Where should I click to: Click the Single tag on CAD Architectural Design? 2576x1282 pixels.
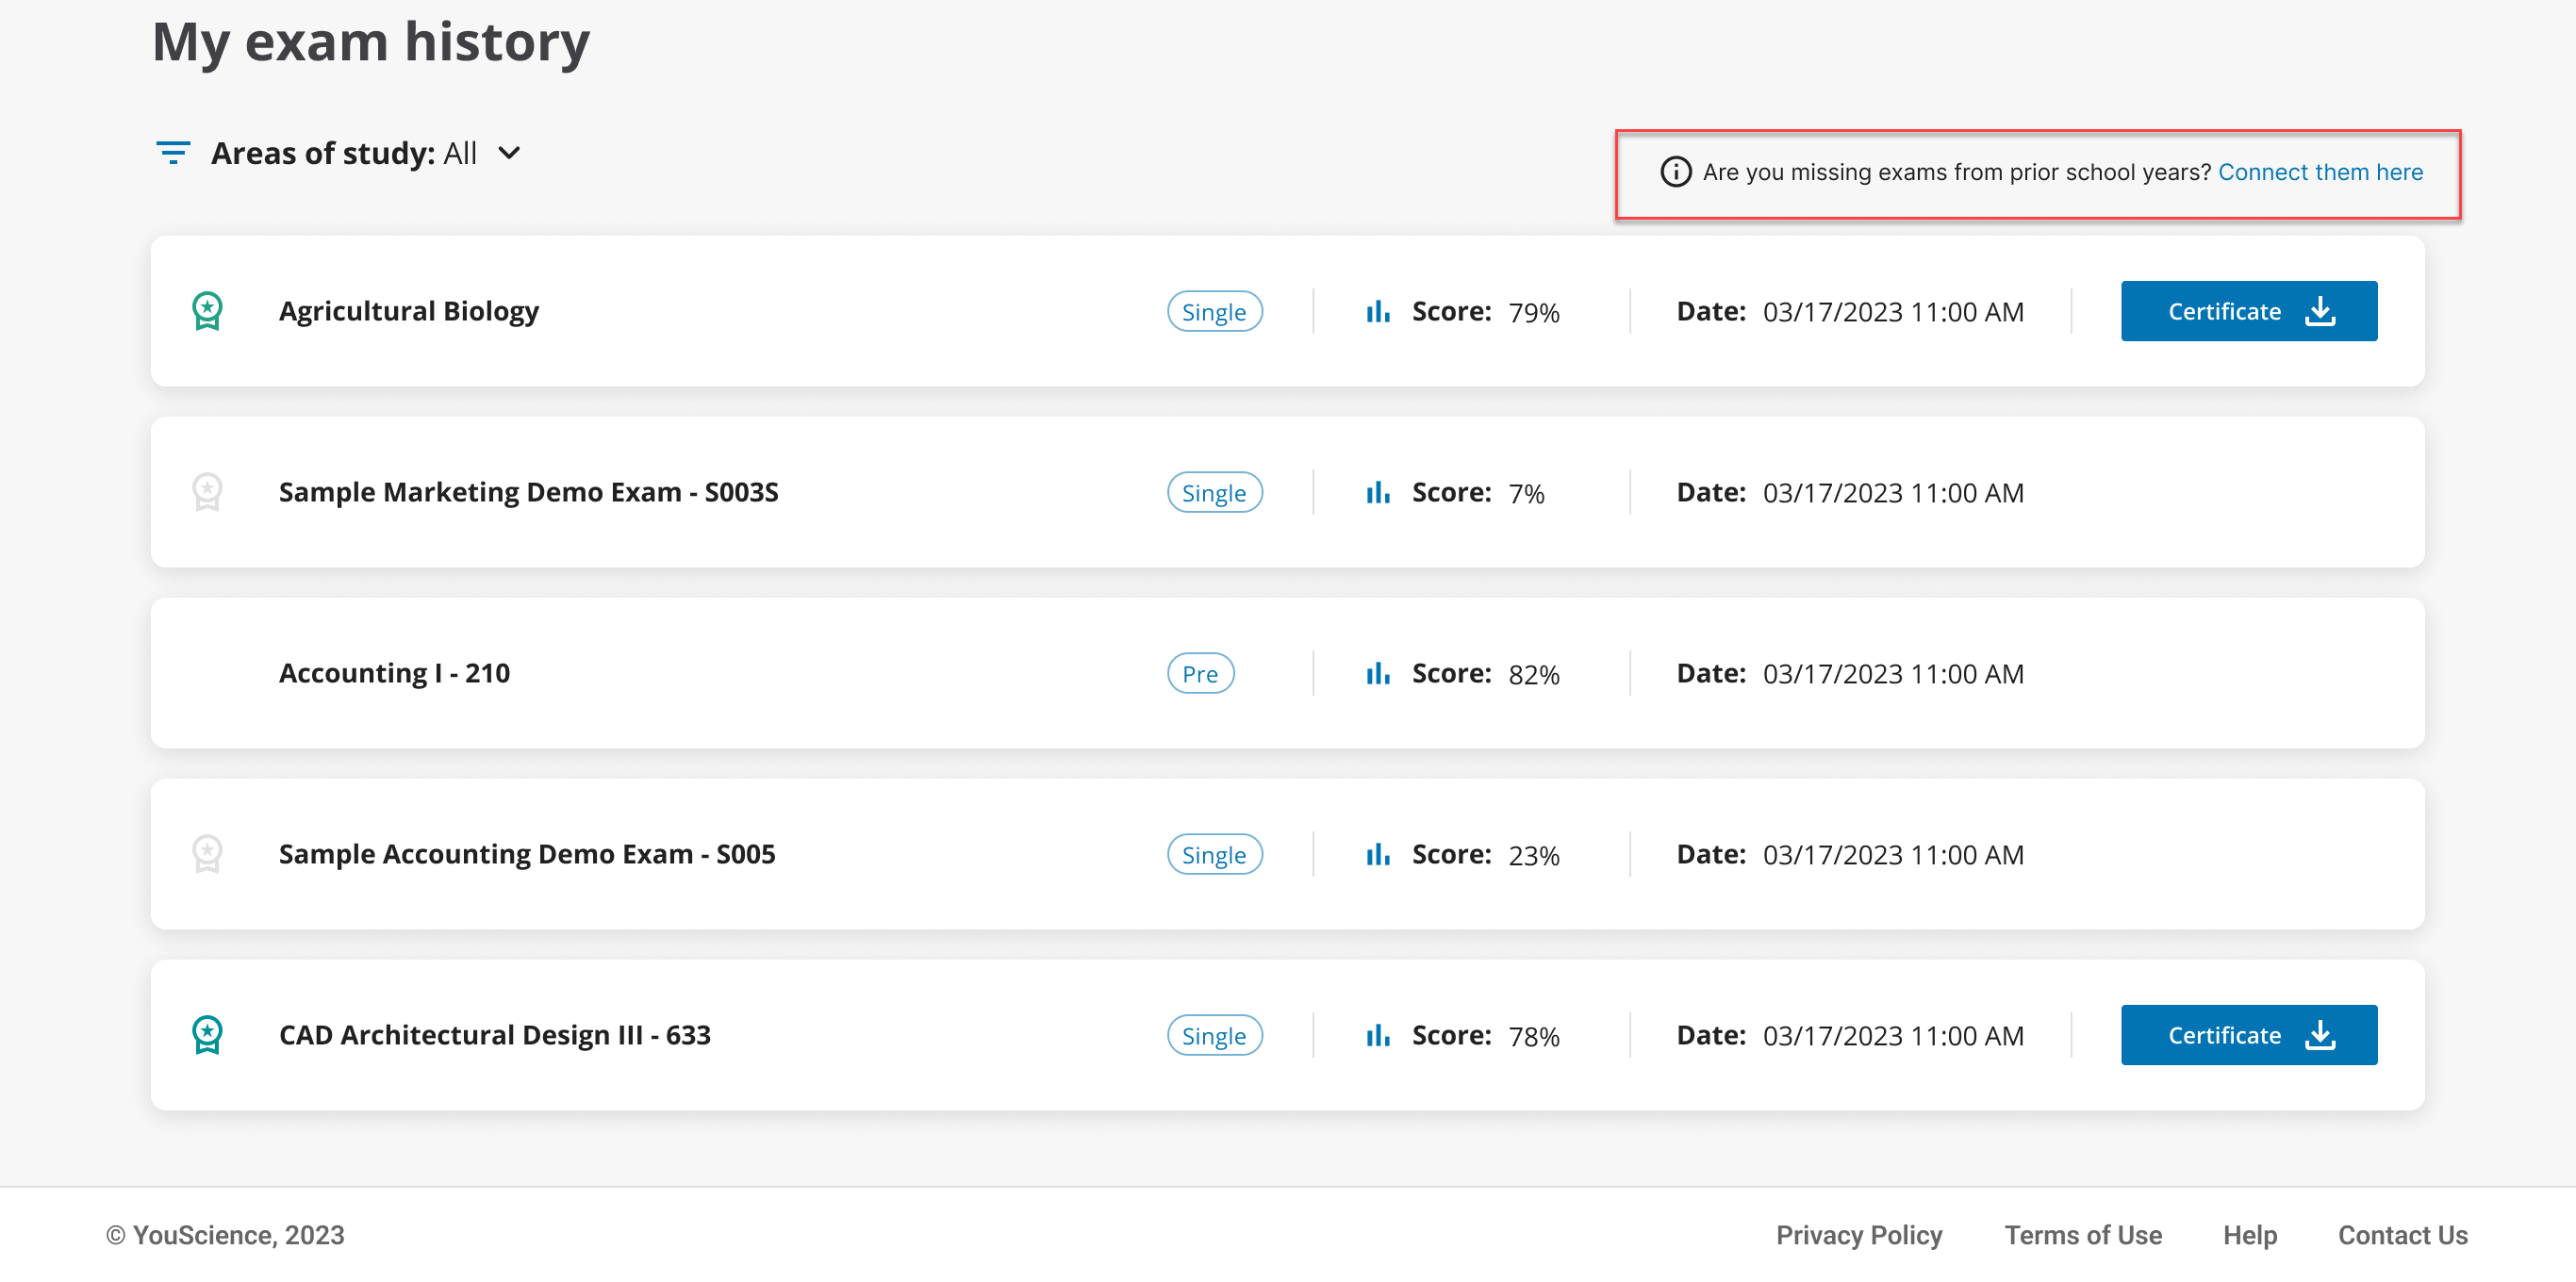pos(1214,1036)
